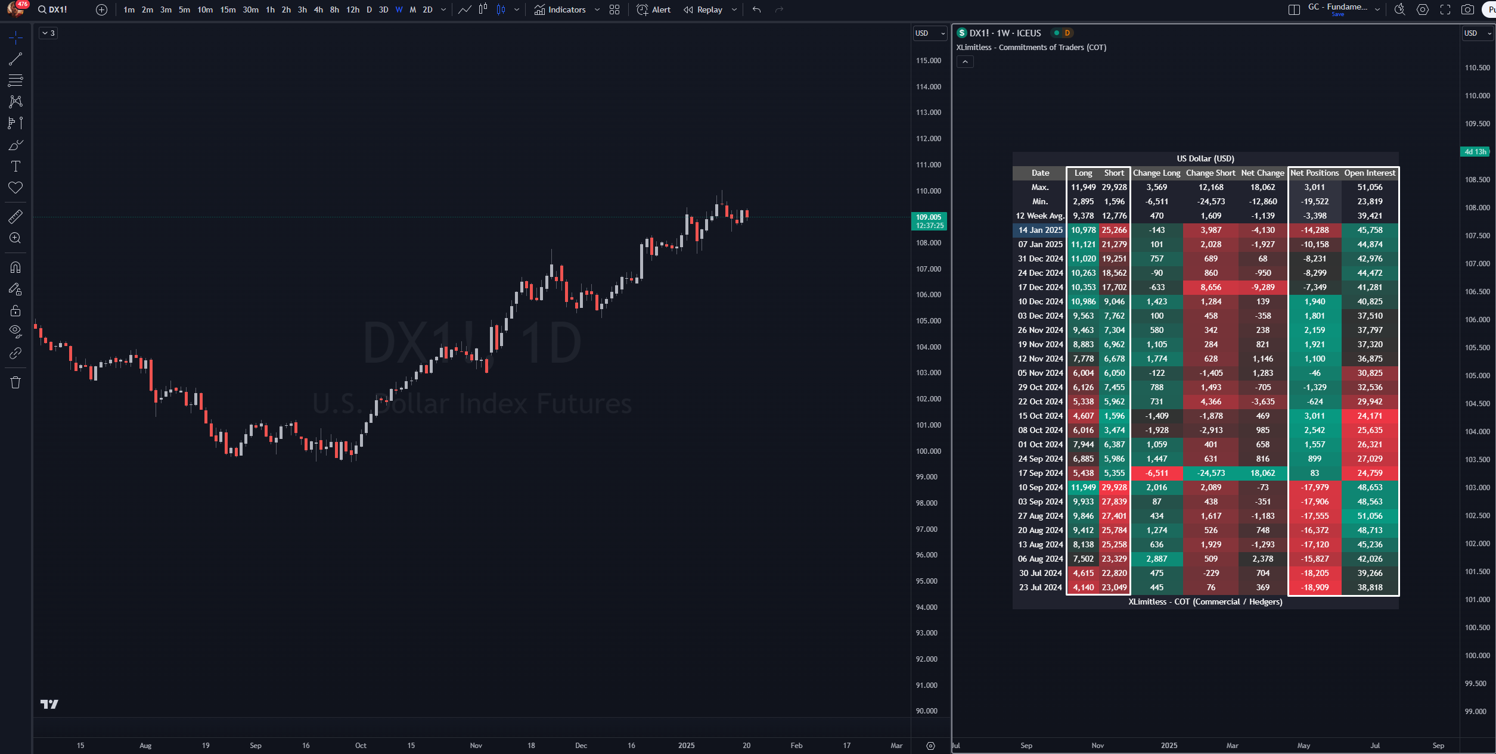The height and width of the screenshot is (754, 1496).
Task: Select the trend line drawing tool
Action: tap(15, 59)
